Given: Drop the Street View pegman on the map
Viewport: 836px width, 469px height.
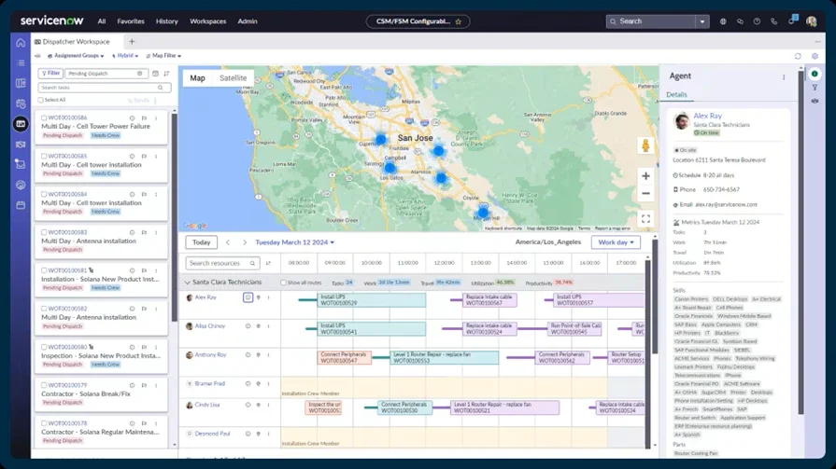Looking at the screenshot, I should point(645,145).
